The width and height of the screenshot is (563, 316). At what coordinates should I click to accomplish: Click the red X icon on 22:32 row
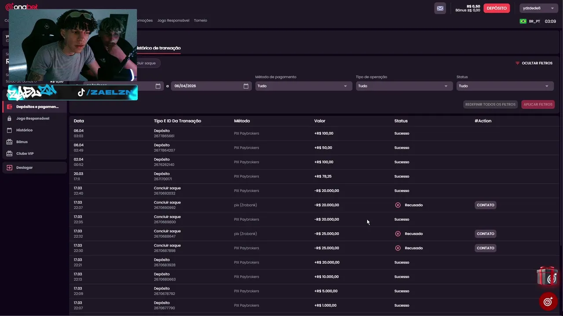tap(398, 234)
